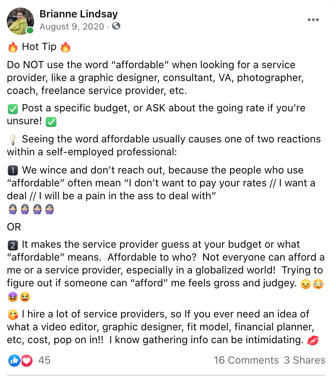View the 3 Shares link
The image size is (336, 378).
(x=305, y=360)
